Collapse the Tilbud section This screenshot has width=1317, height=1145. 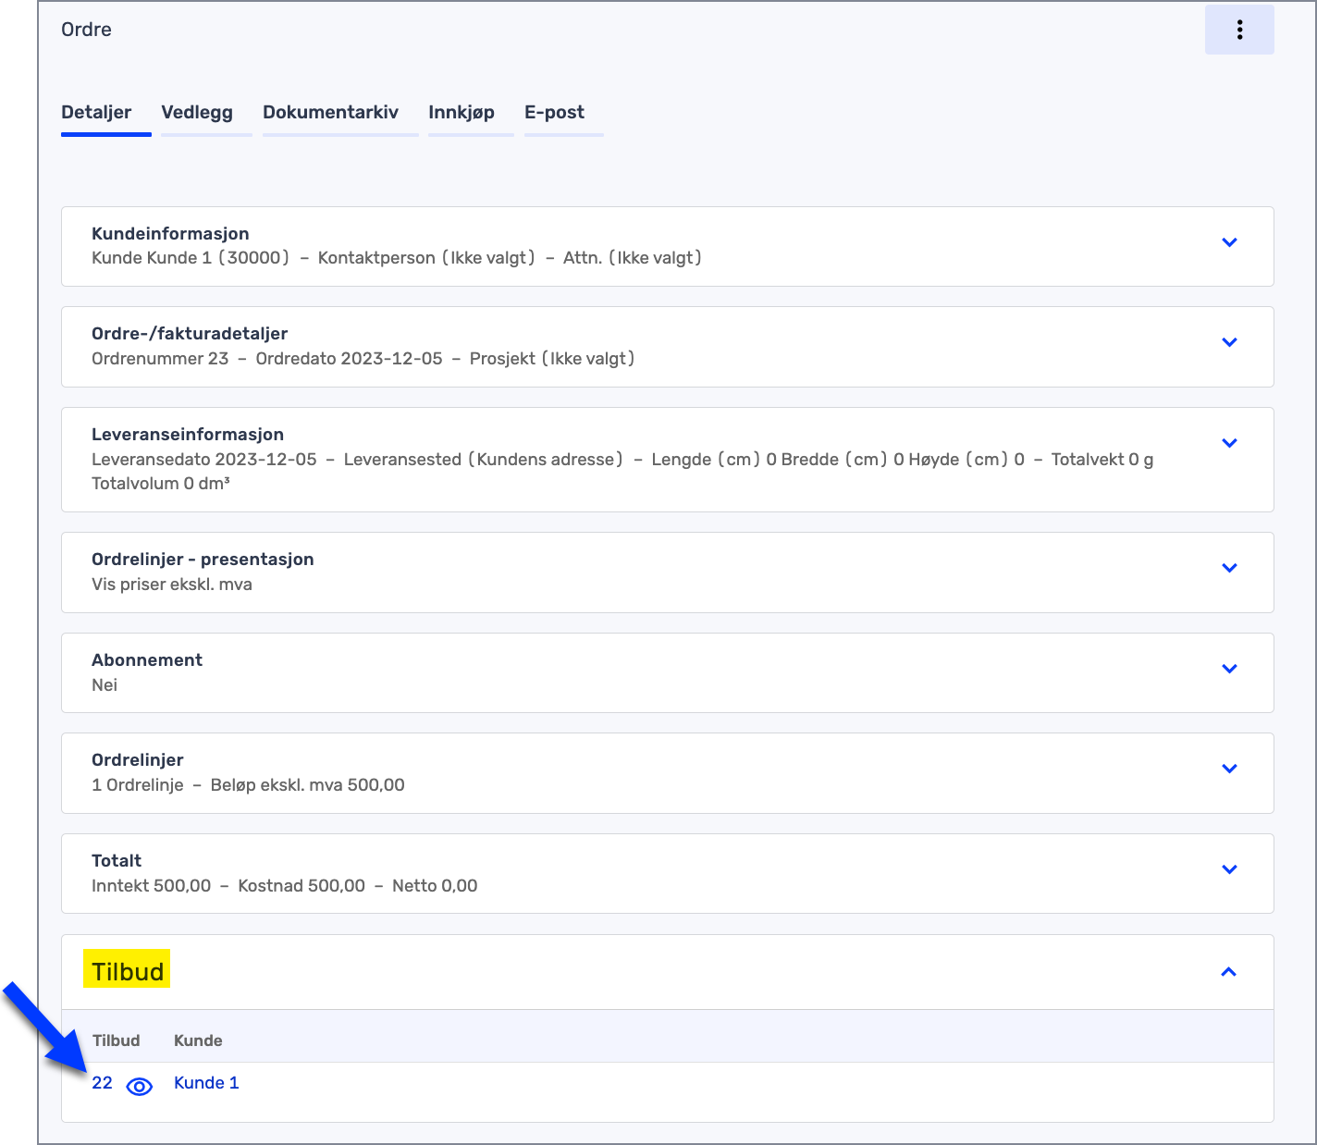[x=1229, y=972]
